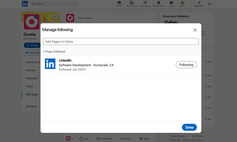Click the Add Pages to follow field
Image resolution: width=237 pixels, height=142 pixels.
[x=121, y=42]
